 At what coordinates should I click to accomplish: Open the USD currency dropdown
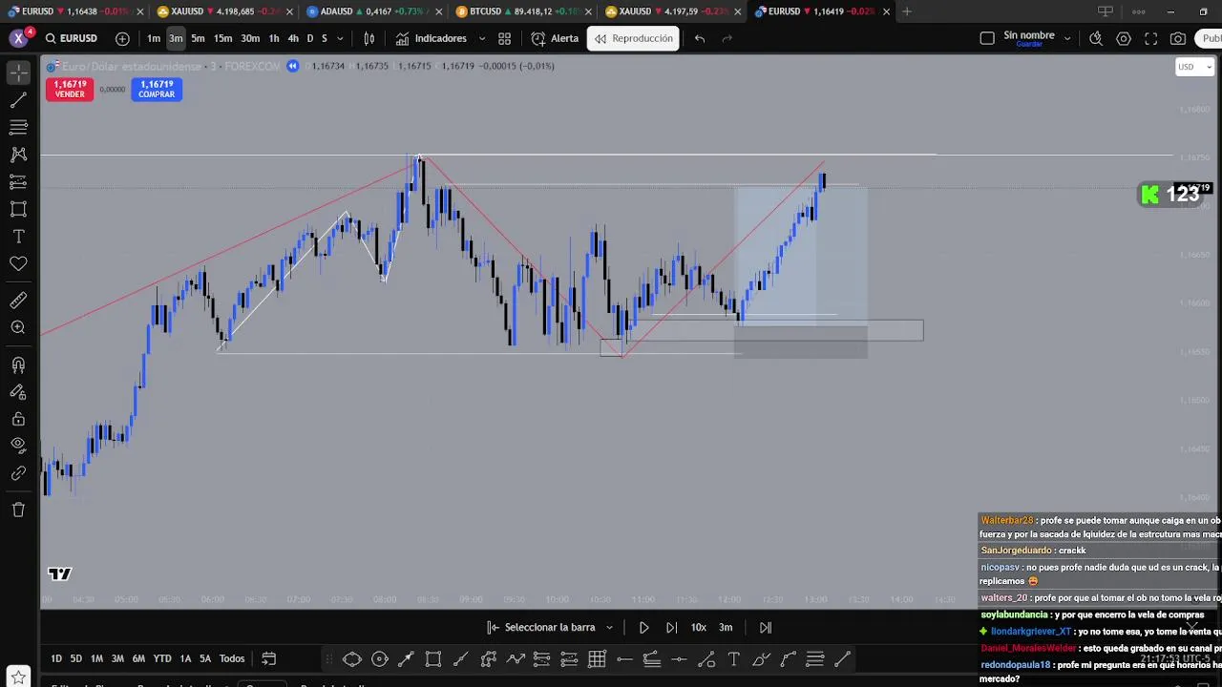1194,67
